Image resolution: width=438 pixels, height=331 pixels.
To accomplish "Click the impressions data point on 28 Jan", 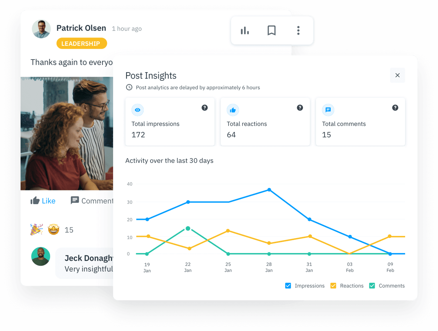I will click(269, 189).
